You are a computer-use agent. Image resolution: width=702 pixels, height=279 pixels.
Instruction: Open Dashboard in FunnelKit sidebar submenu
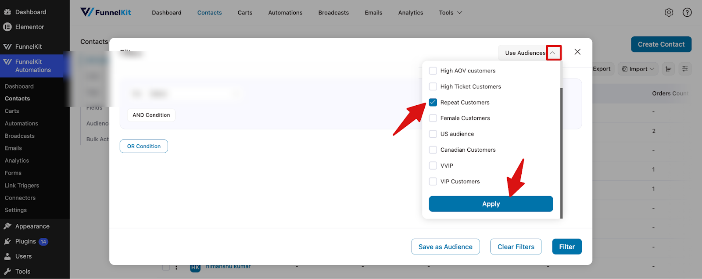pos(19,86)
